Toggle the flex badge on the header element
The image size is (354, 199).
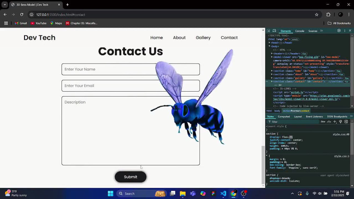tap(304, 54)
